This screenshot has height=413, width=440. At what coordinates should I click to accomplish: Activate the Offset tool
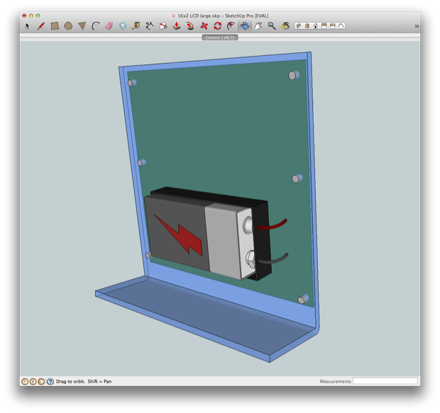tap(231, 26)
